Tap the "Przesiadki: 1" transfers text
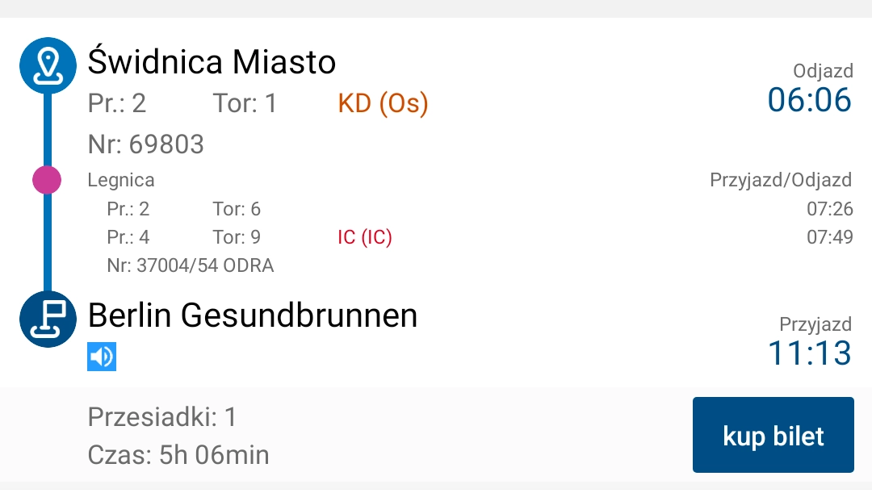 click(162, 417)
